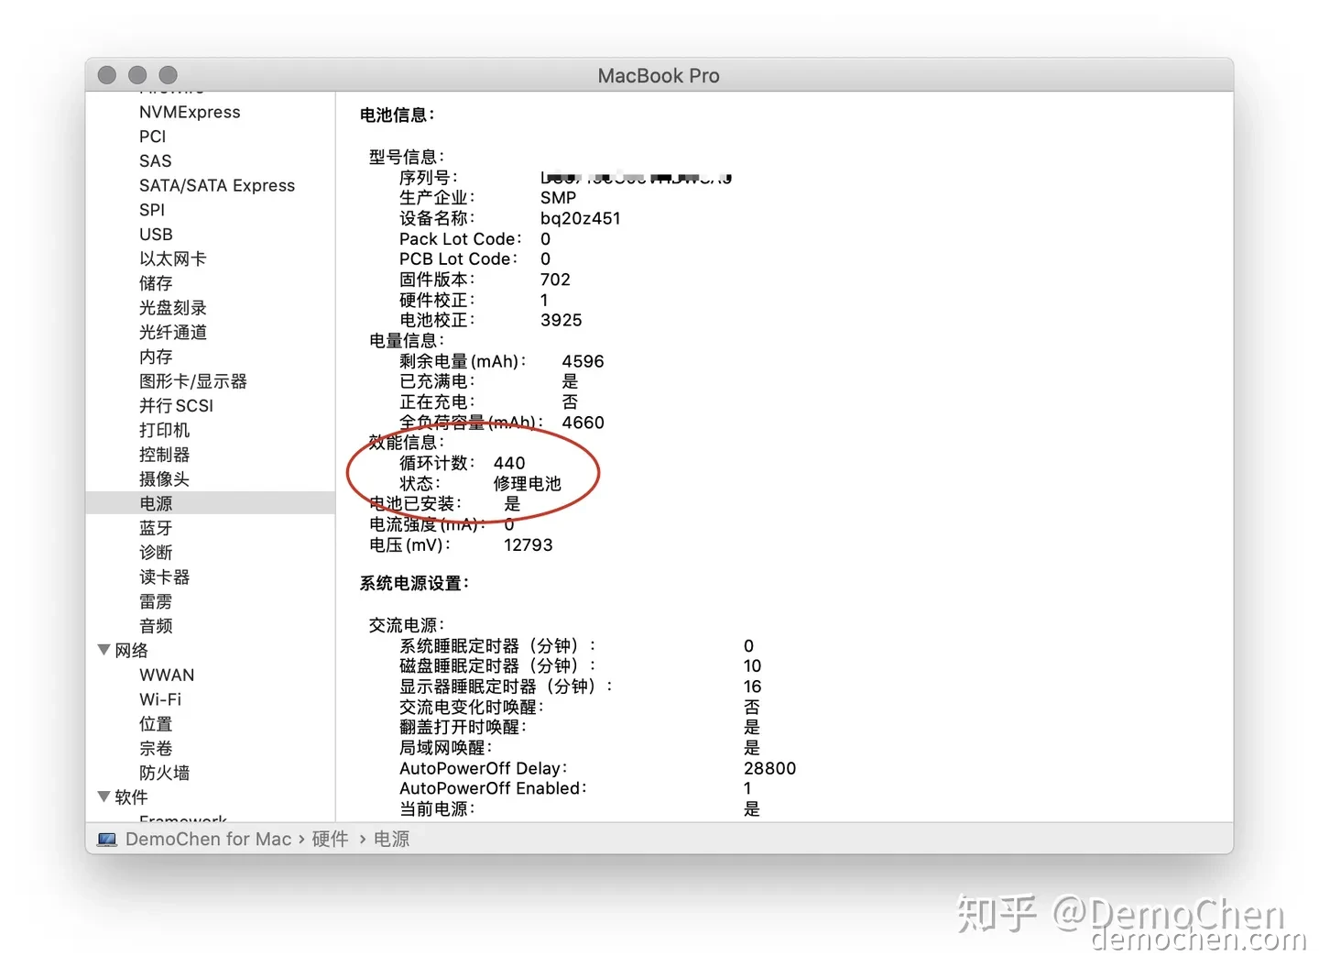Click the MacBook Pro window title
1319x967 pixels.
click(x=659, y=75)
